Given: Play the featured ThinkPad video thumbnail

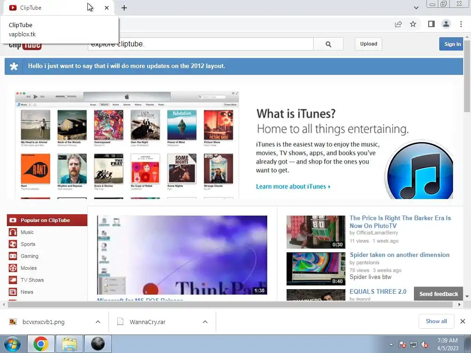Looking at the screenshot, I should [182, 255].
